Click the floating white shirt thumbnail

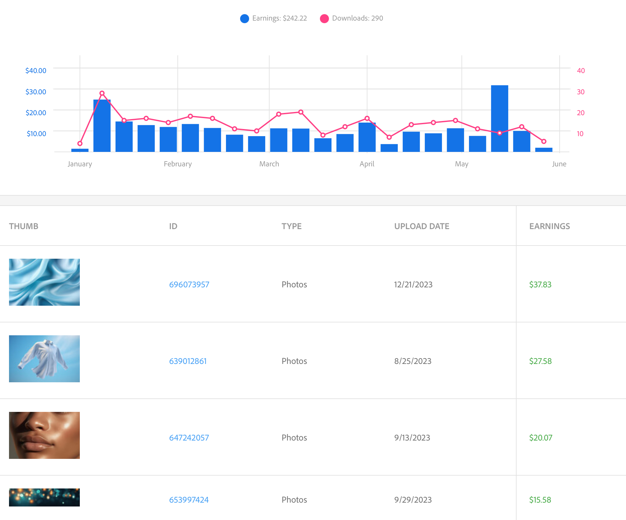tap(44, 359)
